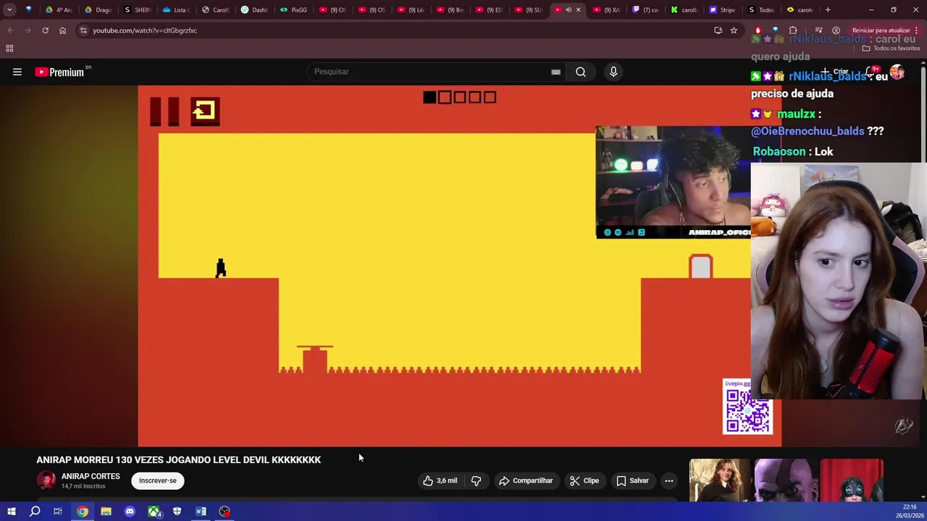The width and height of the screenshot is (927, 521).
Task: Open the taskbar clock showing 22:16
Action: coord(910,510)
